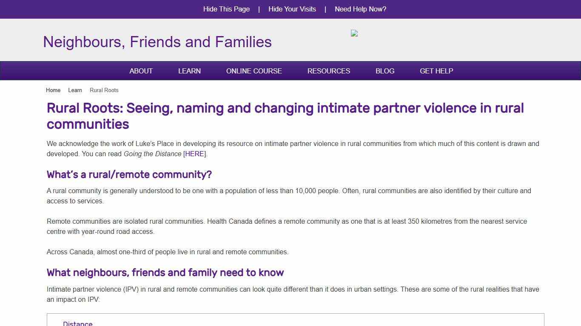Viewport: 581px width, 326px height.
Task: Visit the BLOG section
Action: (384, 71)
